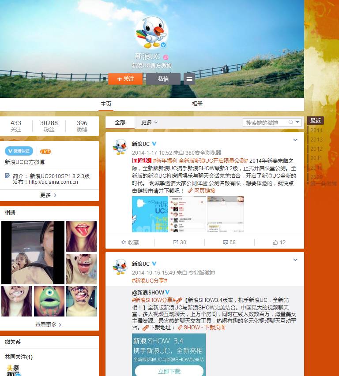Screen dimensions: 339x376
Task: Click the search magnifier icon
Action: click(x=291, y=122)
